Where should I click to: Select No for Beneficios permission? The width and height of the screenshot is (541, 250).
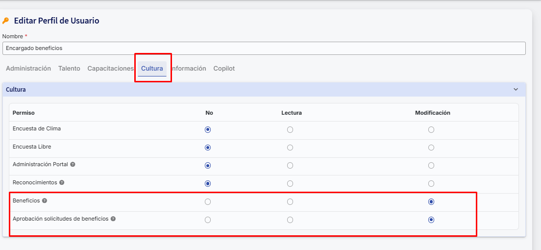[x=208, y=201]
